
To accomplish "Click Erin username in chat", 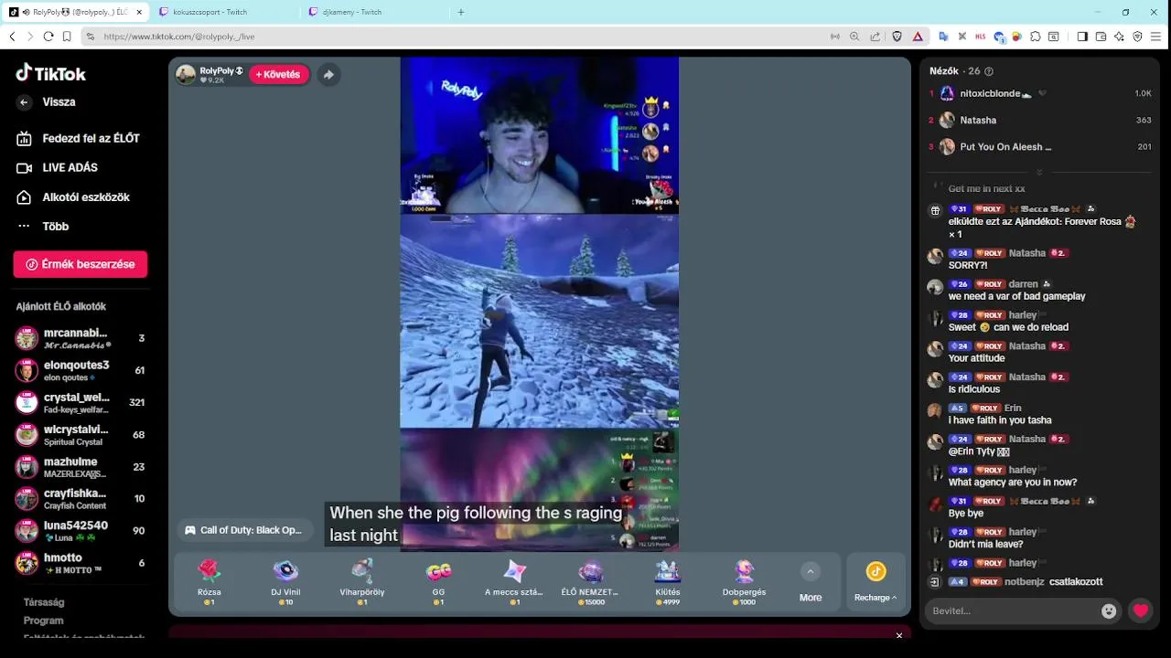I will [1013, 409].
